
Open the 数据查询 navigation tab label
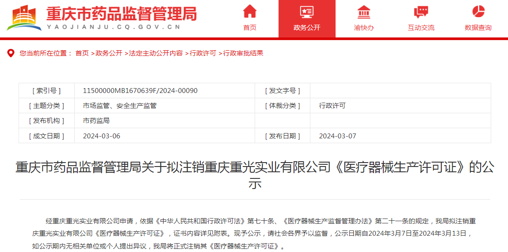478,28
